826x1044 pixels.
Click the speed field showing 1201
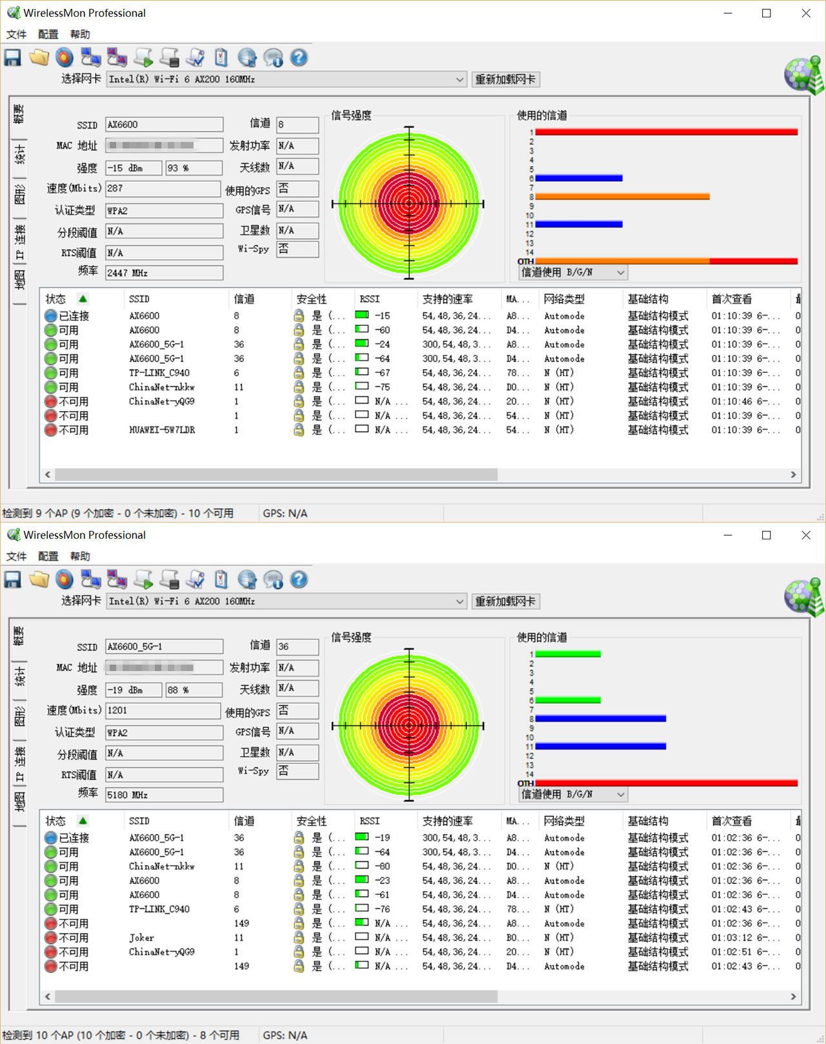click(x=165, y=710)
